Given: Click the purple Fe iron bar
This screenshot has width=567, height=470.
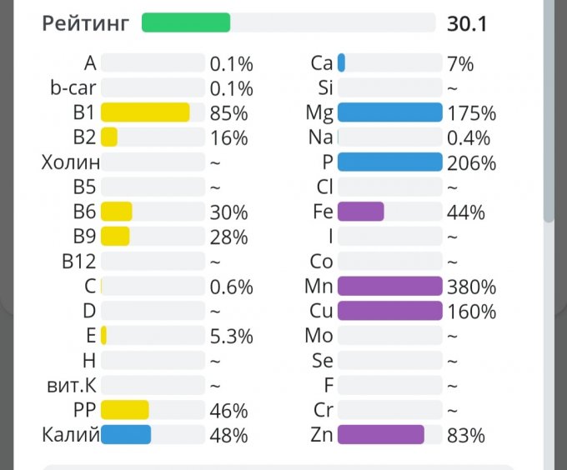Looking at the screenshot, I should click(360, 212).
